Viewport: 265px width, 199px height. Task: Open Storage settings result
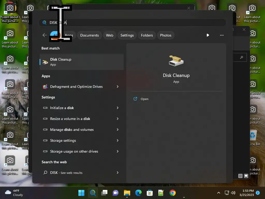(82, 140)
